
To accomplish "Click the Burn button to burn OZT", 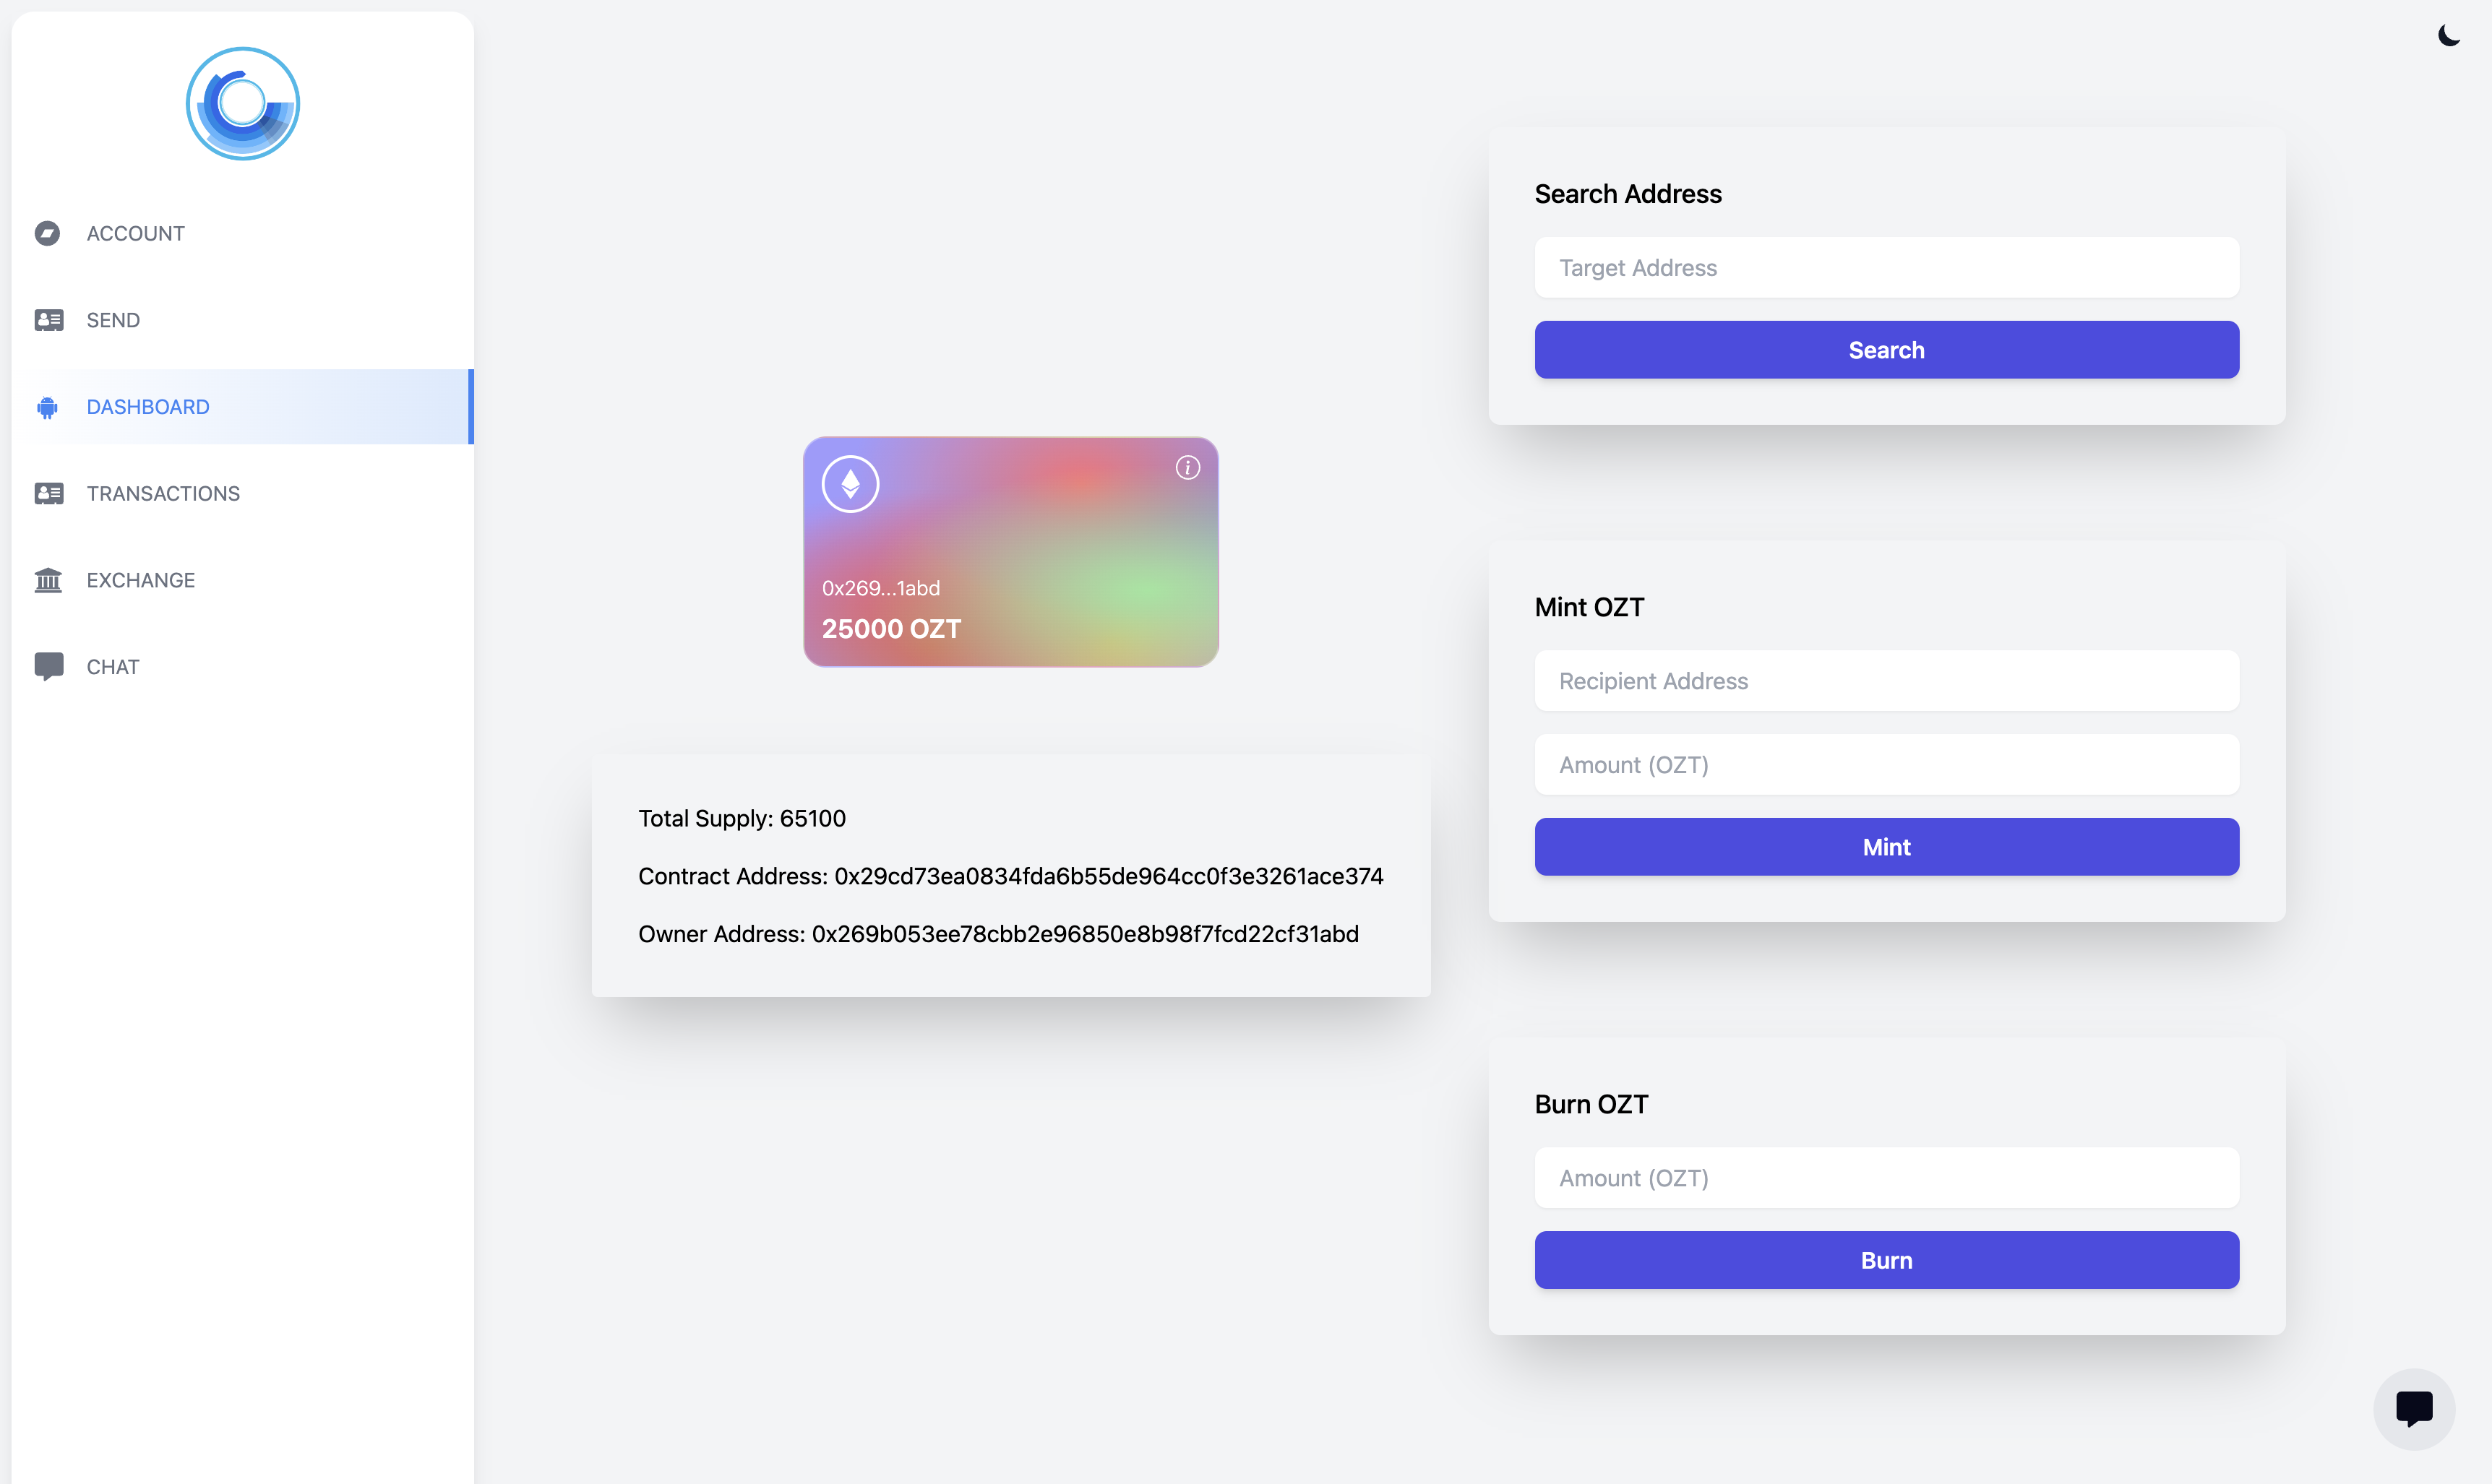I will point(1886,1259).
